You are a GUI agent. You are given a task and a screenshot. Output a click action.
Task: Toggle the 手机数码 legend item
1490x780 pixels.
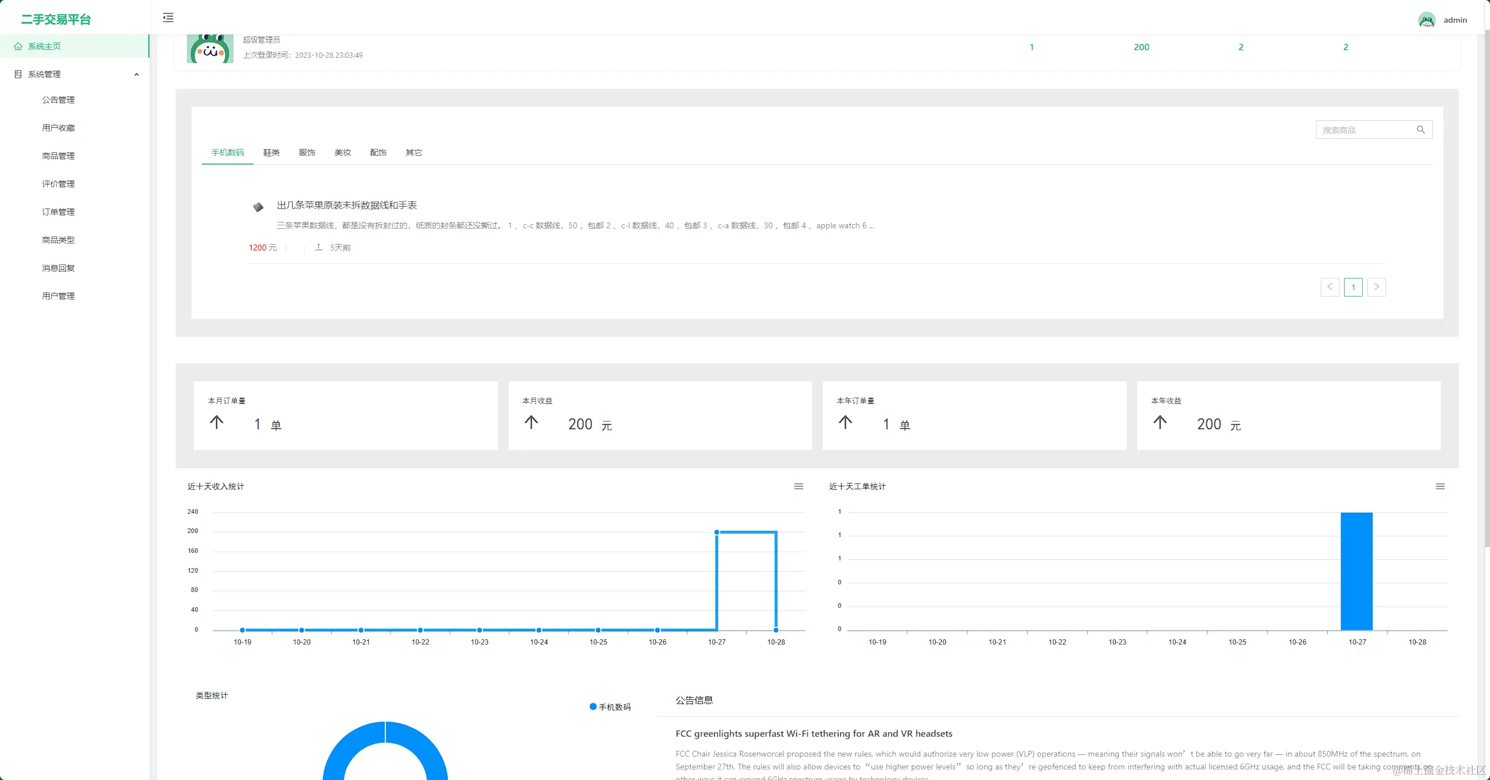(610, 706)
